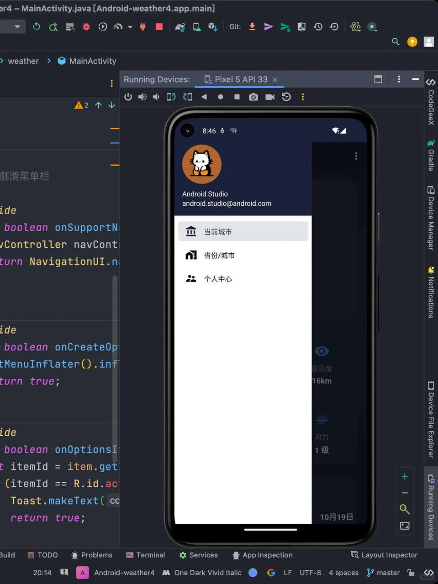Tap the emulator Home circle button
Viewport: 438px width, 584px height.
pos(221,97)
